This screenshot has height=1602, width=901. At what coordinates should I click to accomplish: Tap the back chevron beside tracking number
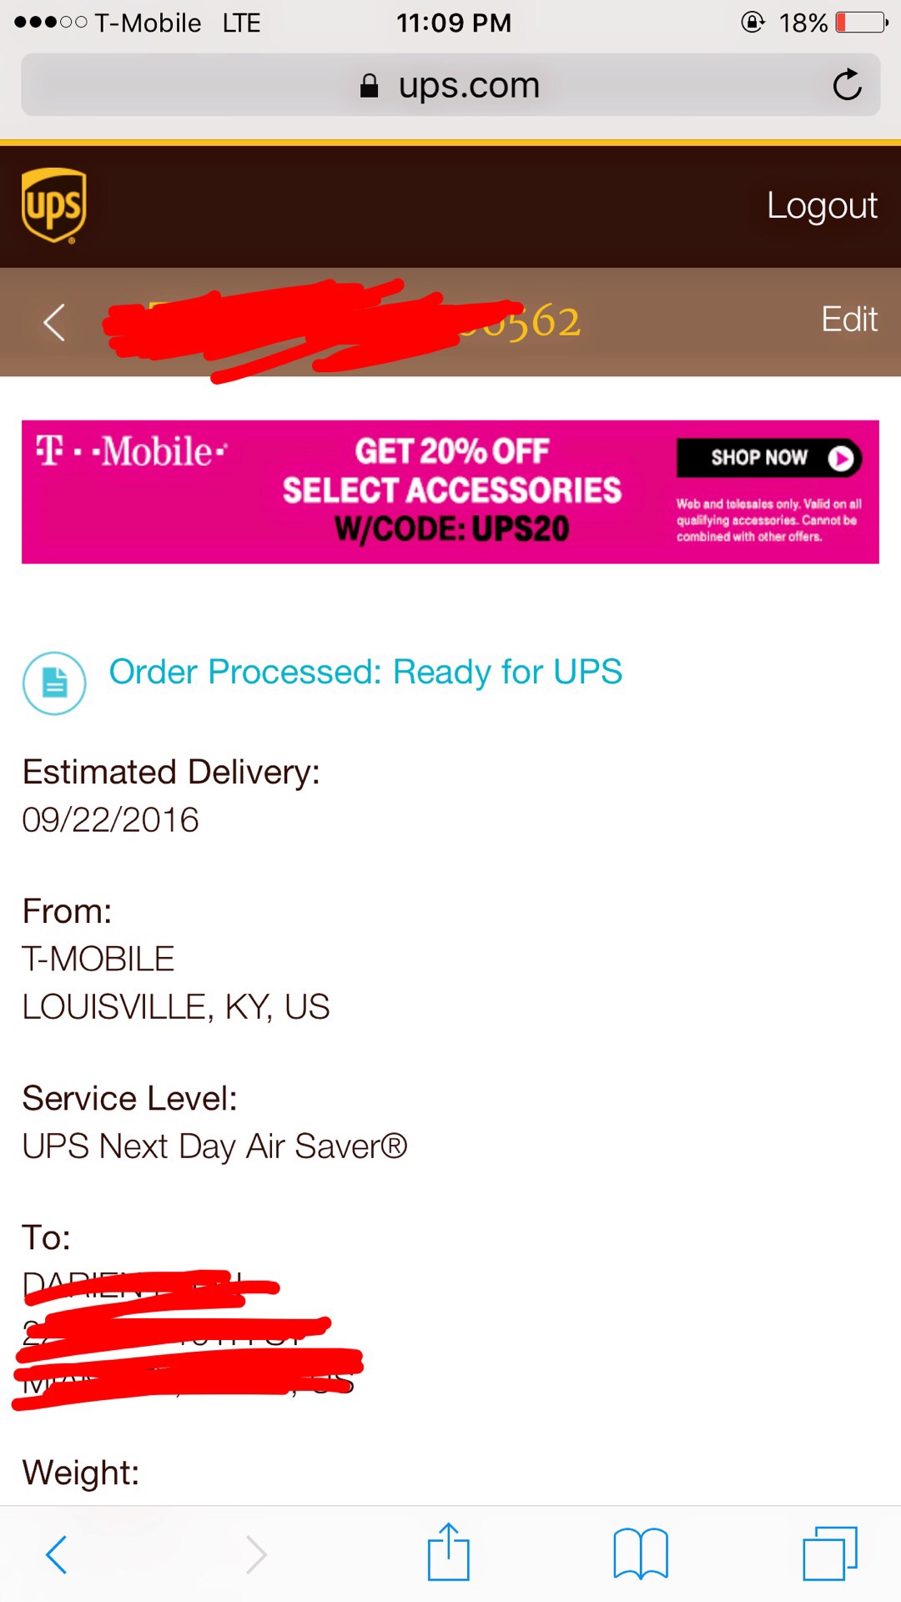coord(54,322)
